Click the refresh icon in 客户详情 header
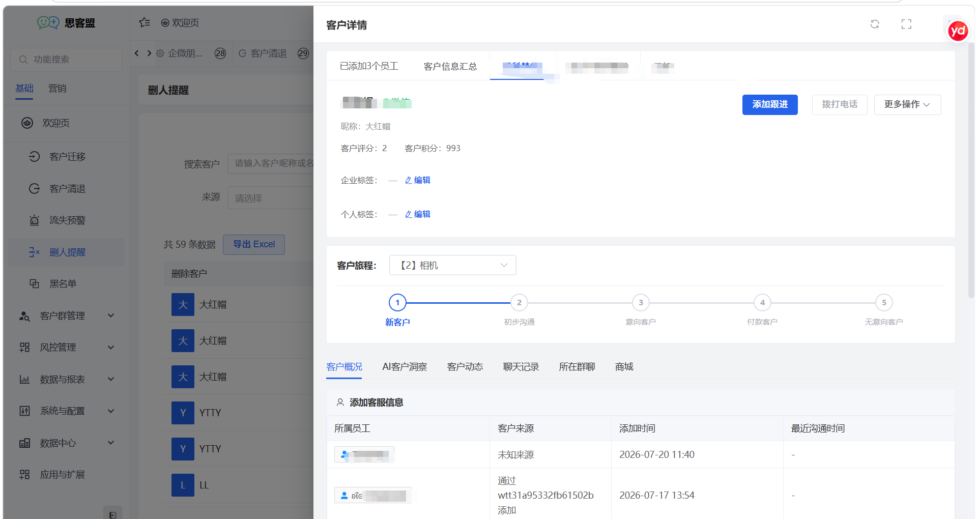Image resolution: width=977 pixels, height=519 pixels. [x=875, y=24]
